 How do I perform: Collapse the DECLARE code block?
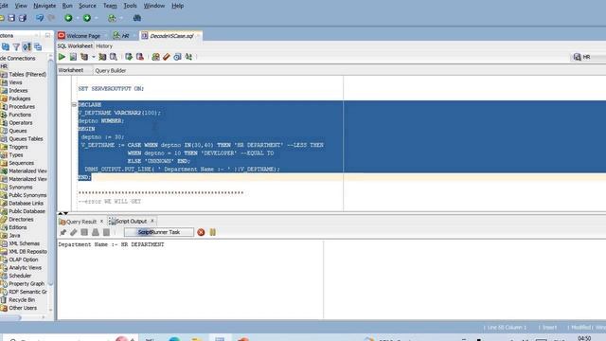click(74, 105)
